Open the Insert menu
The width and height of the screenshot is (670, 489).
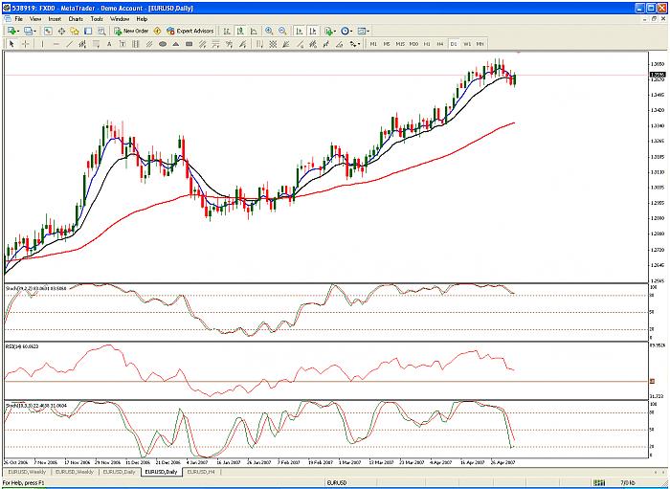pyautogui.click(x=55, y=19)
